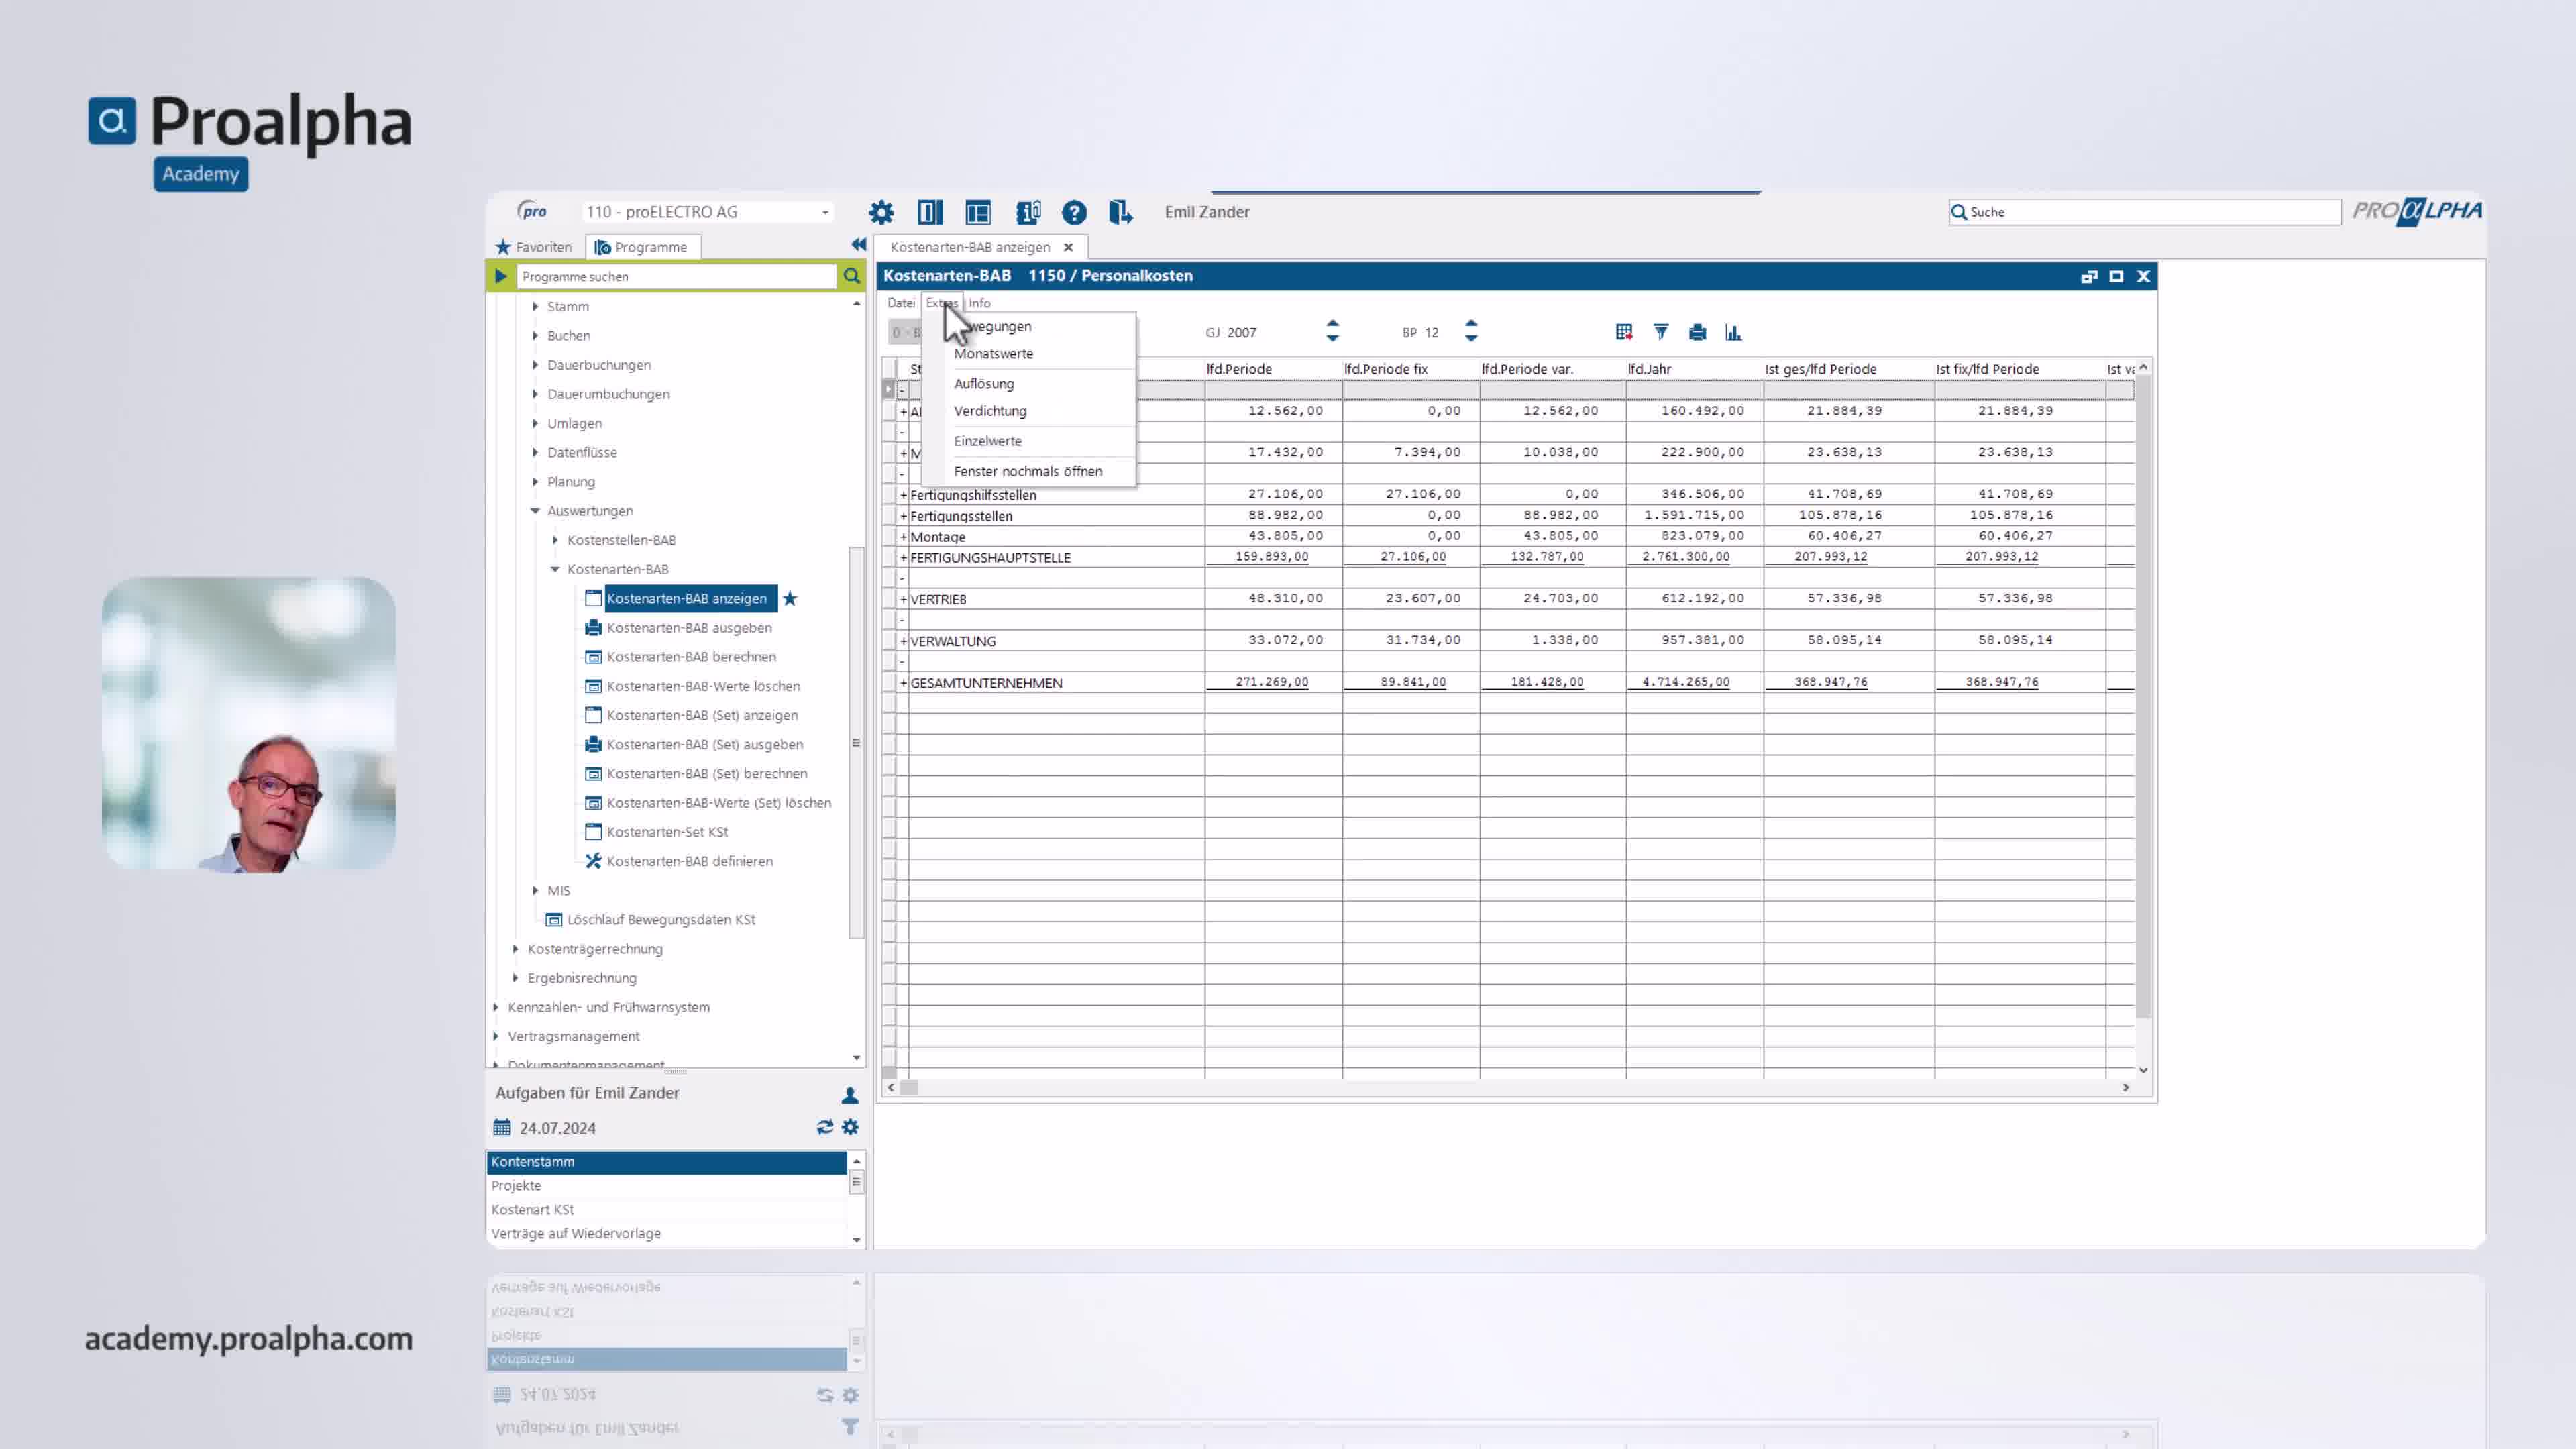Toggle favorite star for Kostenarten-BAB anzeigen
Screen dimensions: 2576x1449
(x=790, y=598)
